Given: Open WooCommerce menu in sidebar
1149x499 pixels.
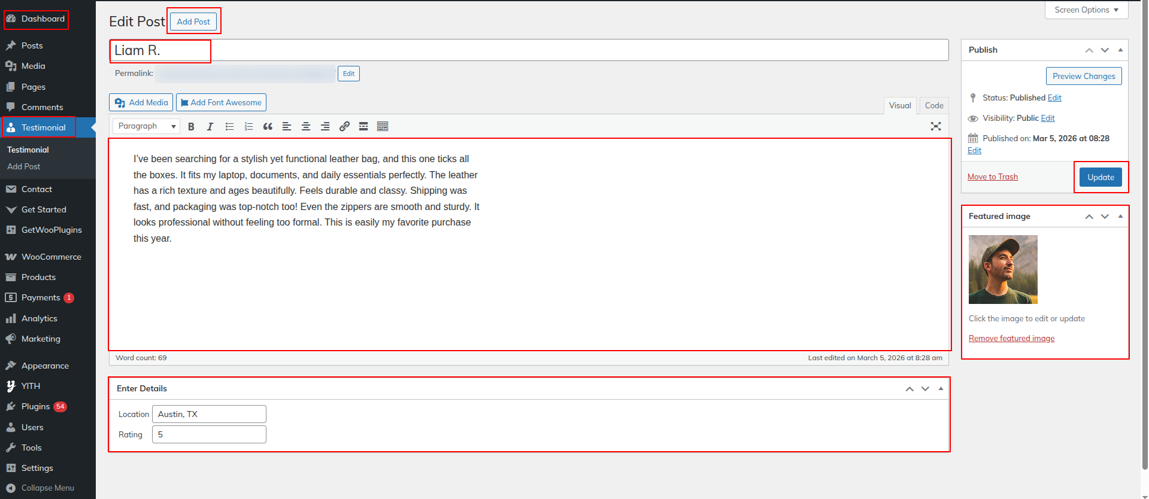Looking at the screenshot, I should click(x=51, y=257).
